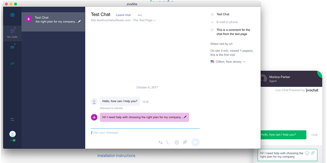Open the emoji icon in the chat widget
This screenshot has width=327, height=163.
point(307,153)
